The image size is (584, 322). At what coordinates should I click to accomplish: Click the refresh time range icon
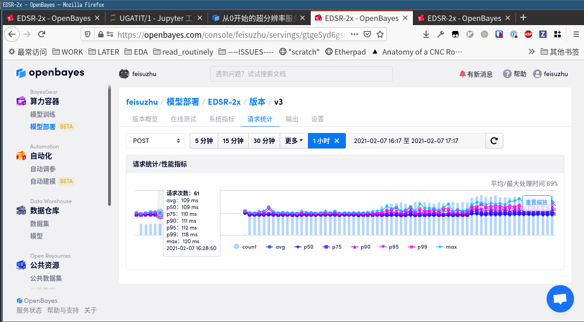coord(494,141)
